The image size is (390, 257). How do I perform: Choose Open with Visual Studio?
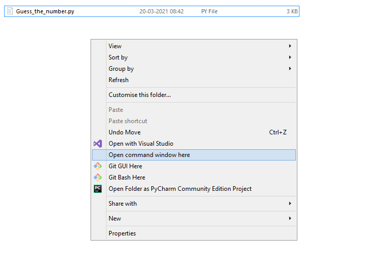tap(194, 144)
